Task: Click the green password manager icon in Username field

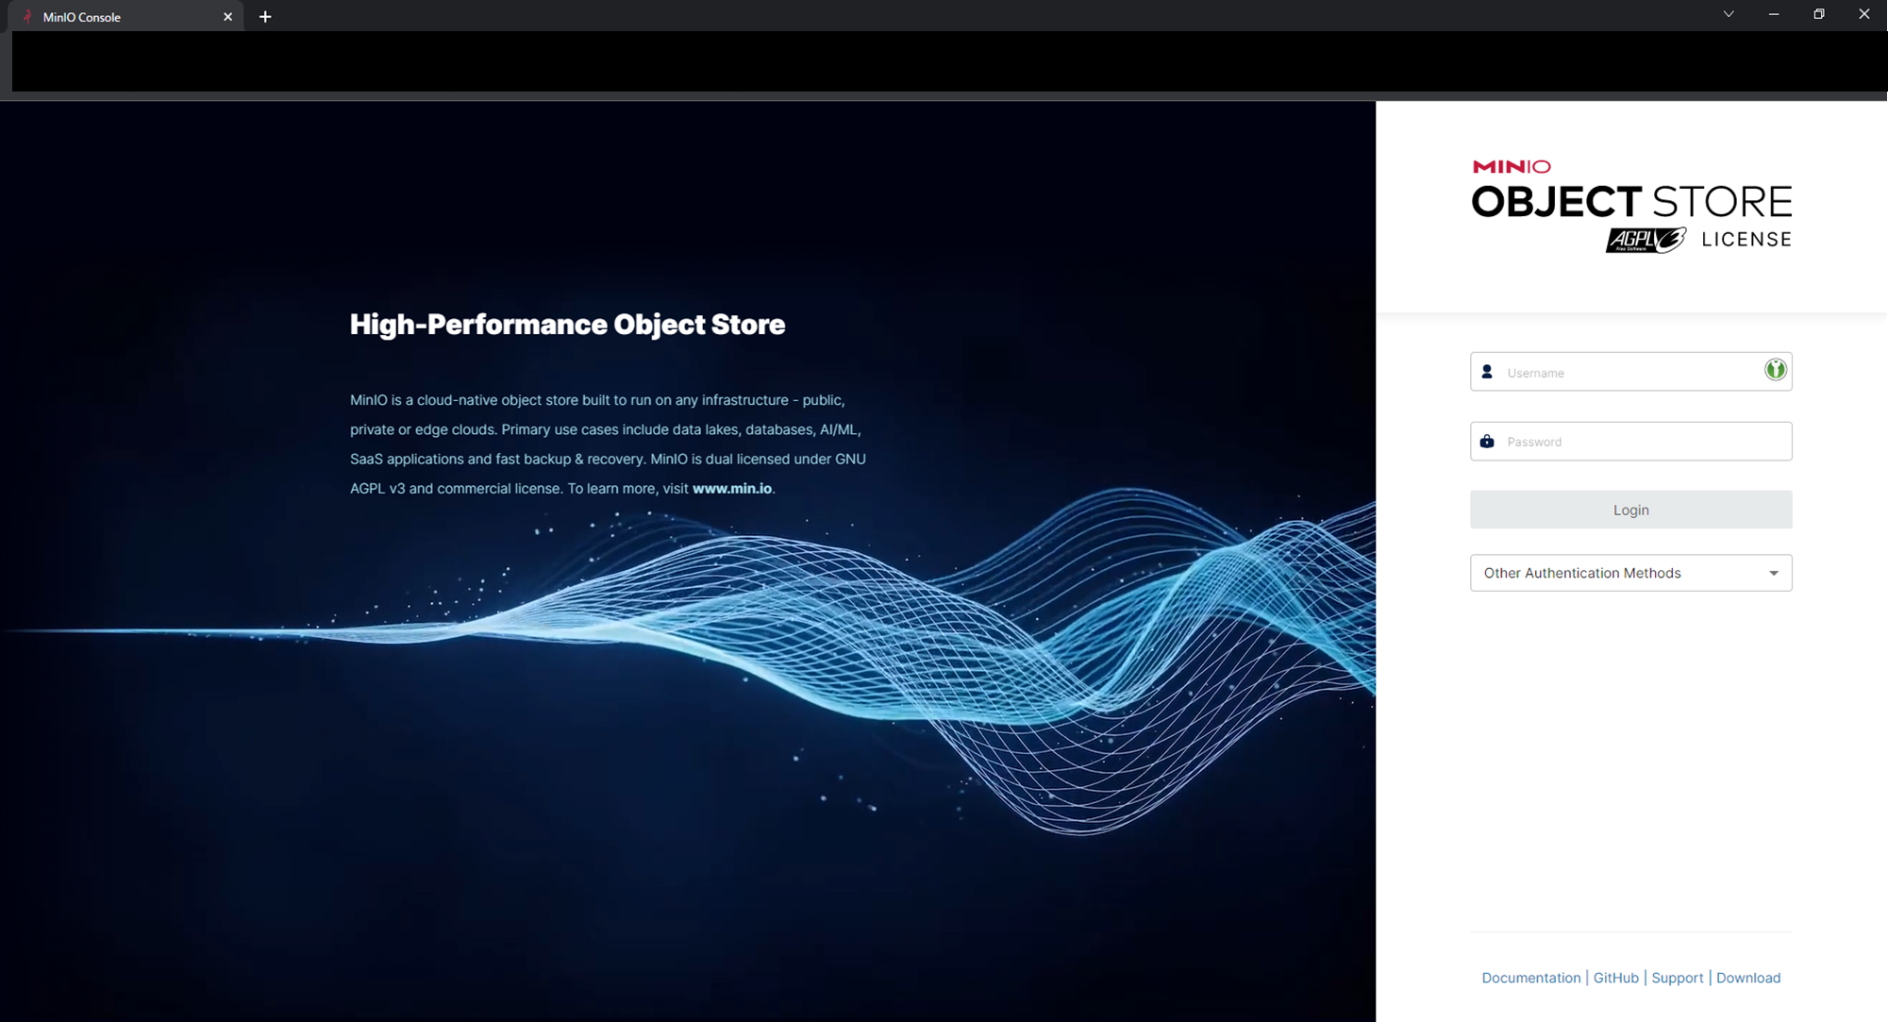Action: 1775,370
